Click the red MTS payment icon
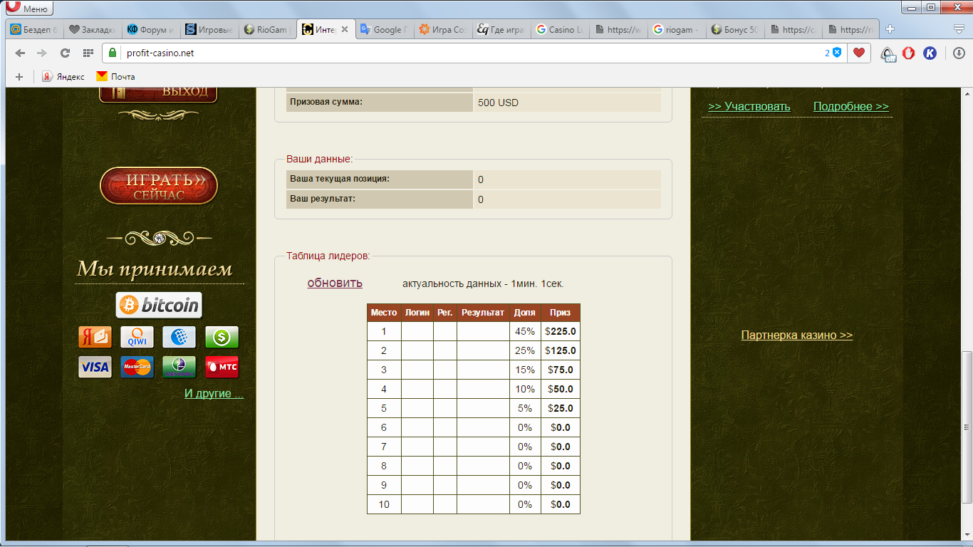973x547 pixels. [222, 367]
